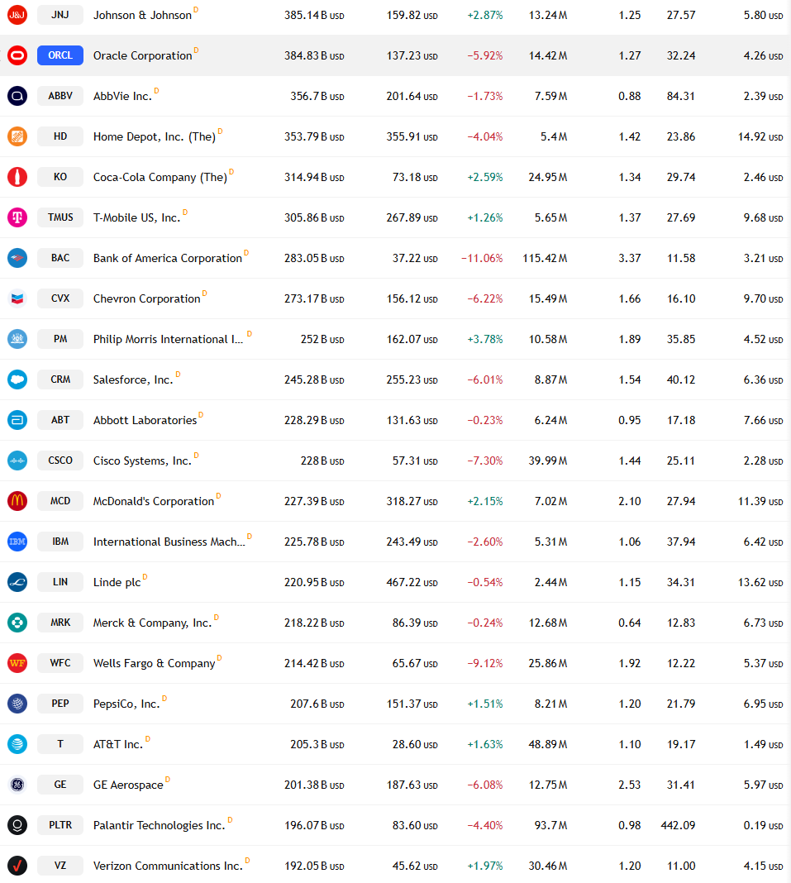Click the Linde logo icon
Screen dimensions: 791x883
pyautogui.click(x=17, y=582)
